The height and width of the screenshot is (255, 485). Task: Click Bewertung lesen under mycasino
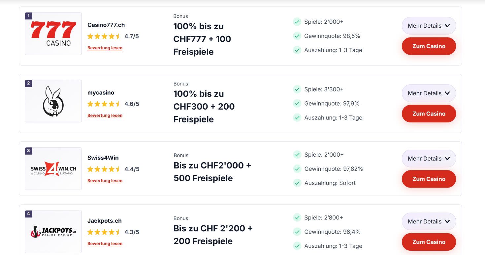pos(105,115)
